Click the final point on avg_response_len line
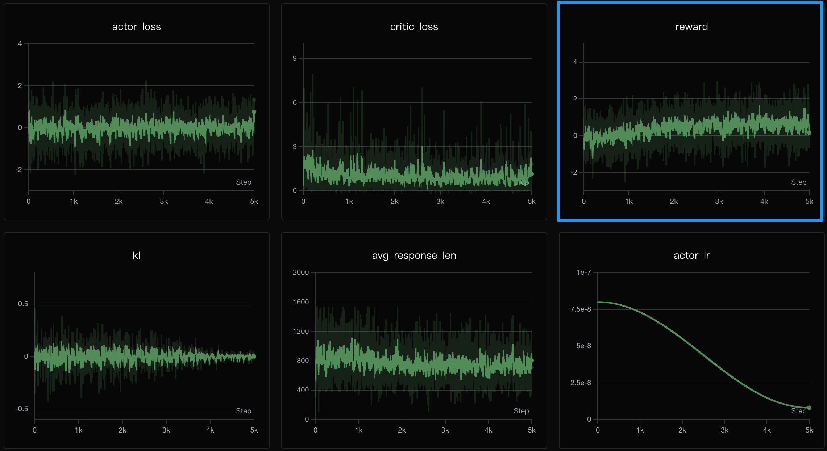This screenshot has width=827, height=451. coord(532,361)
